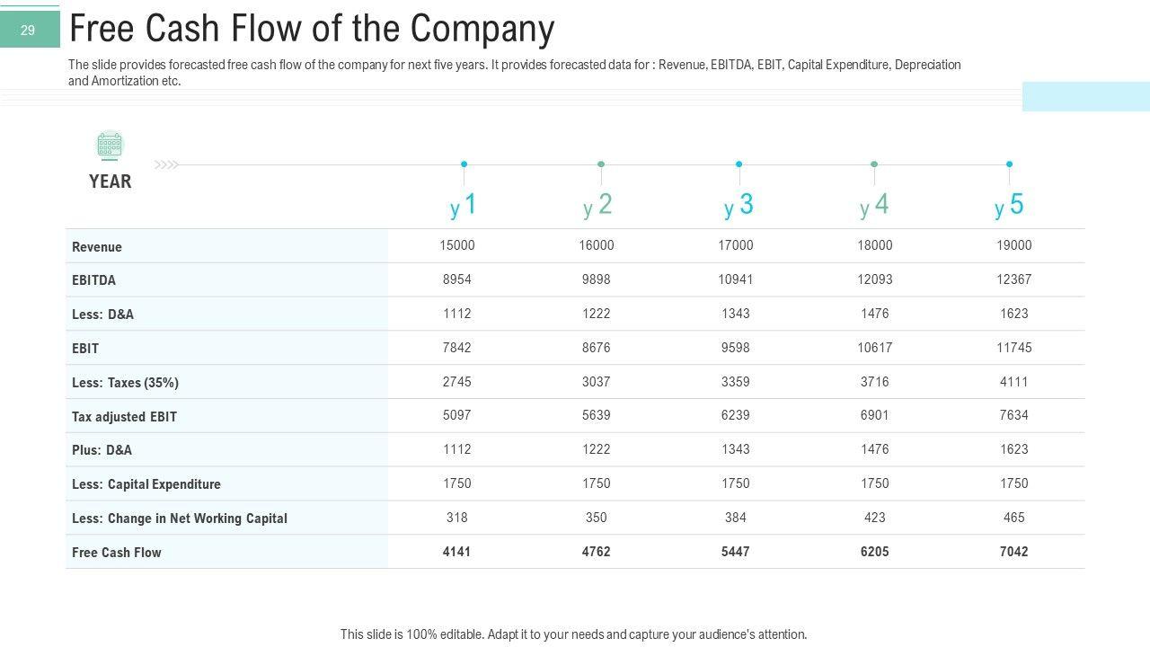This screenshot has height=647, width=1150.
Task: Select the EBITDA row label
Action: (93, 280)
